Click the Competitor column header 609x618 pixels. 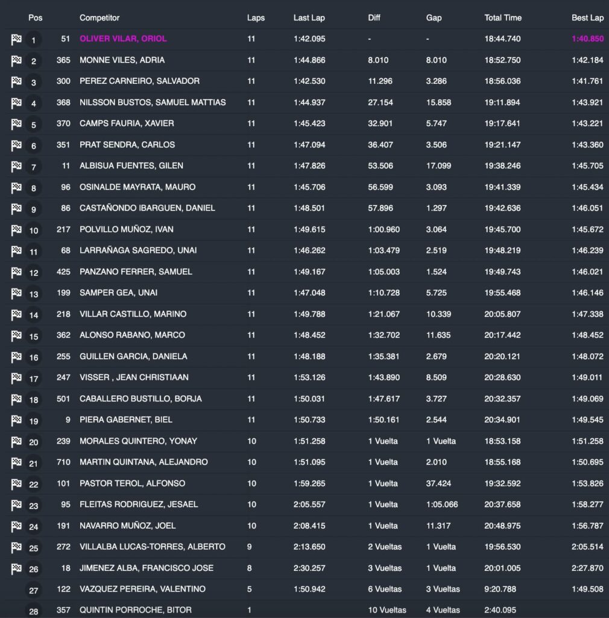point(99,18)
